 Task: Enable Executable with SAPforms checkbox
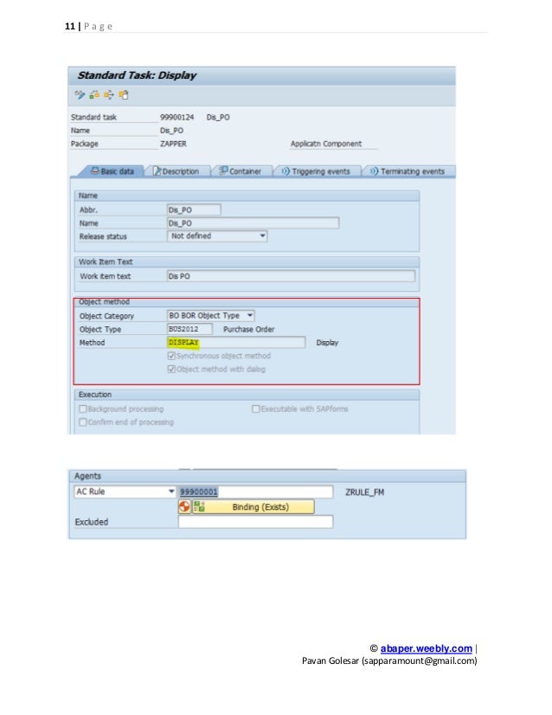pos(256,409)
